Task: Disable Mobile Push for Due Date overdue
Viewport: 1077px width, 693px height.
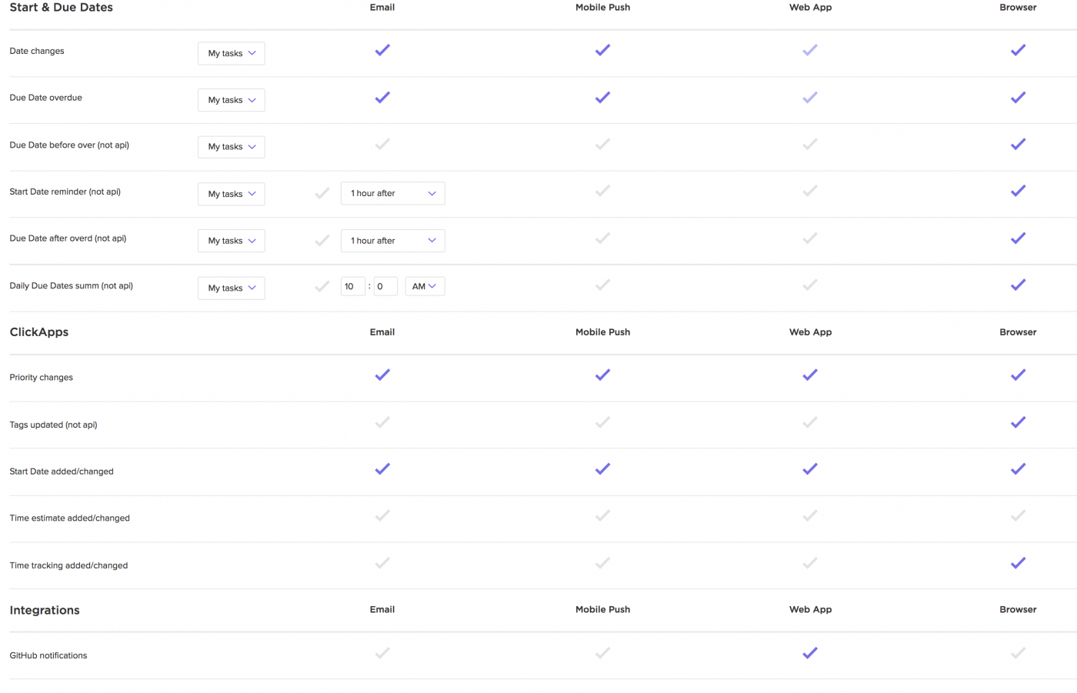Action: pyautogui.click(x=602, y=98)
